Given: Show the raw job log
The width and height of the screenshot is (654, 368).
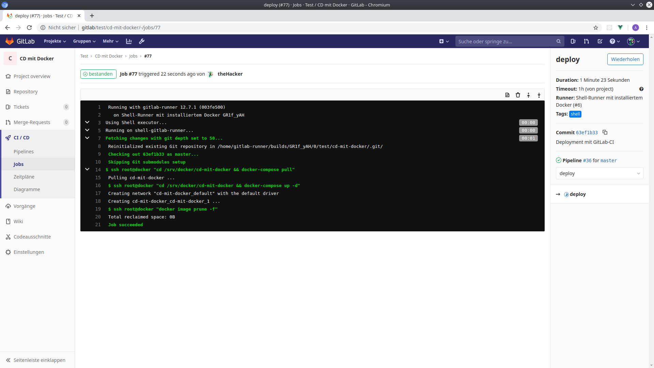Looking at the screenshot, I should click(507, 95).
